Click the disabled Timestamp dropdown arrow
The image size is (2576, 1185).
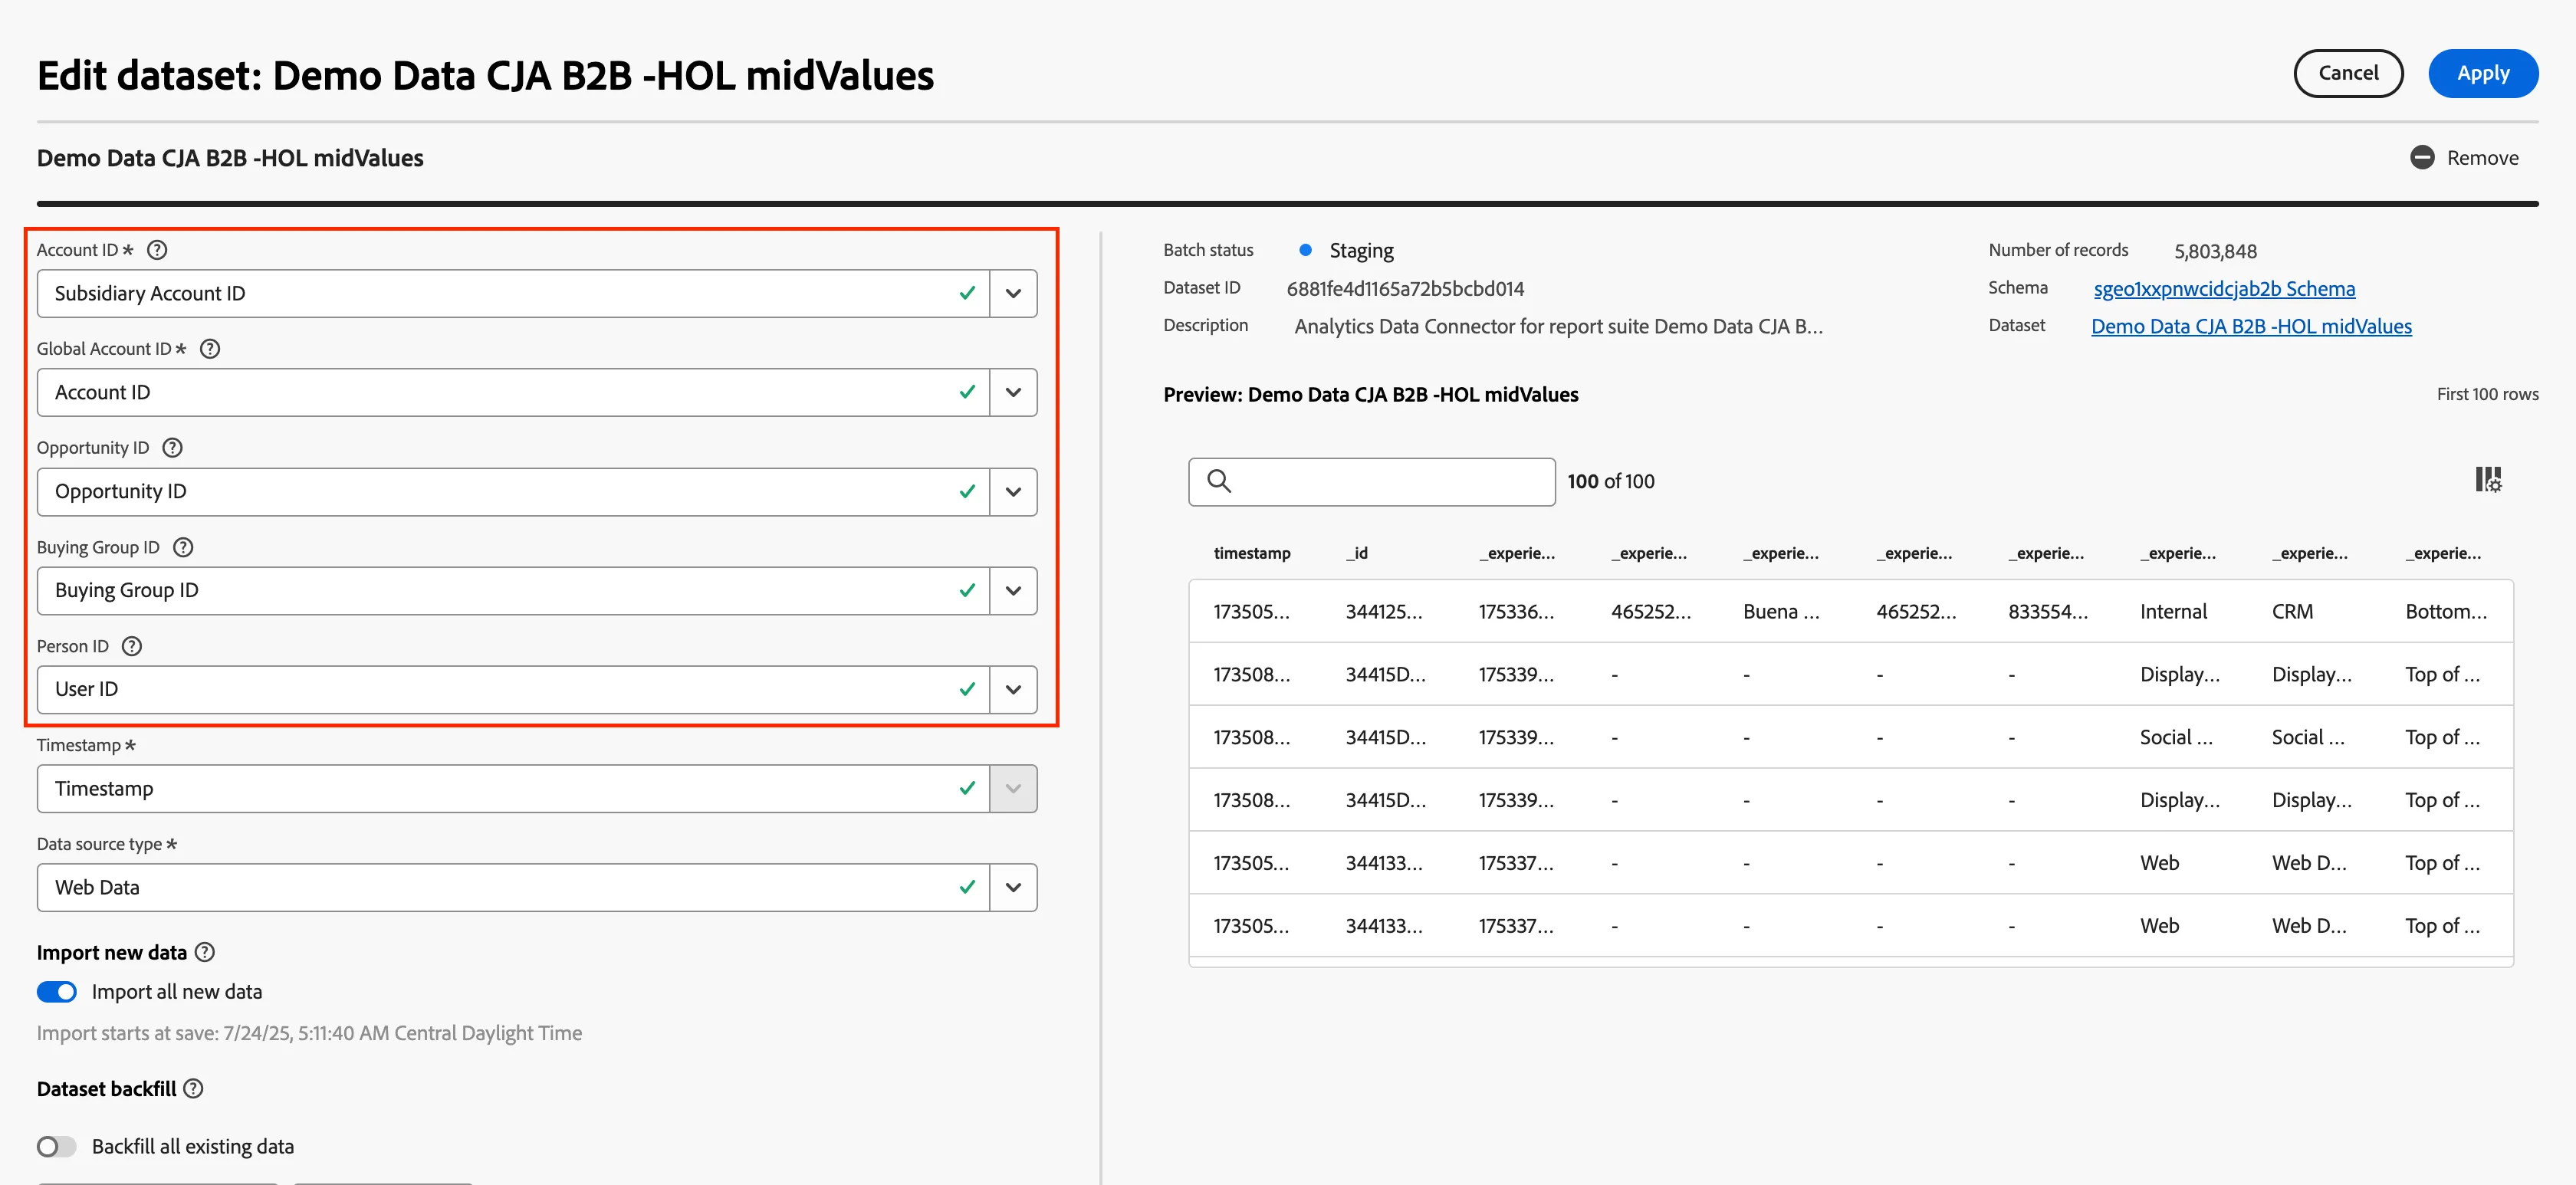click(1013, 788)
